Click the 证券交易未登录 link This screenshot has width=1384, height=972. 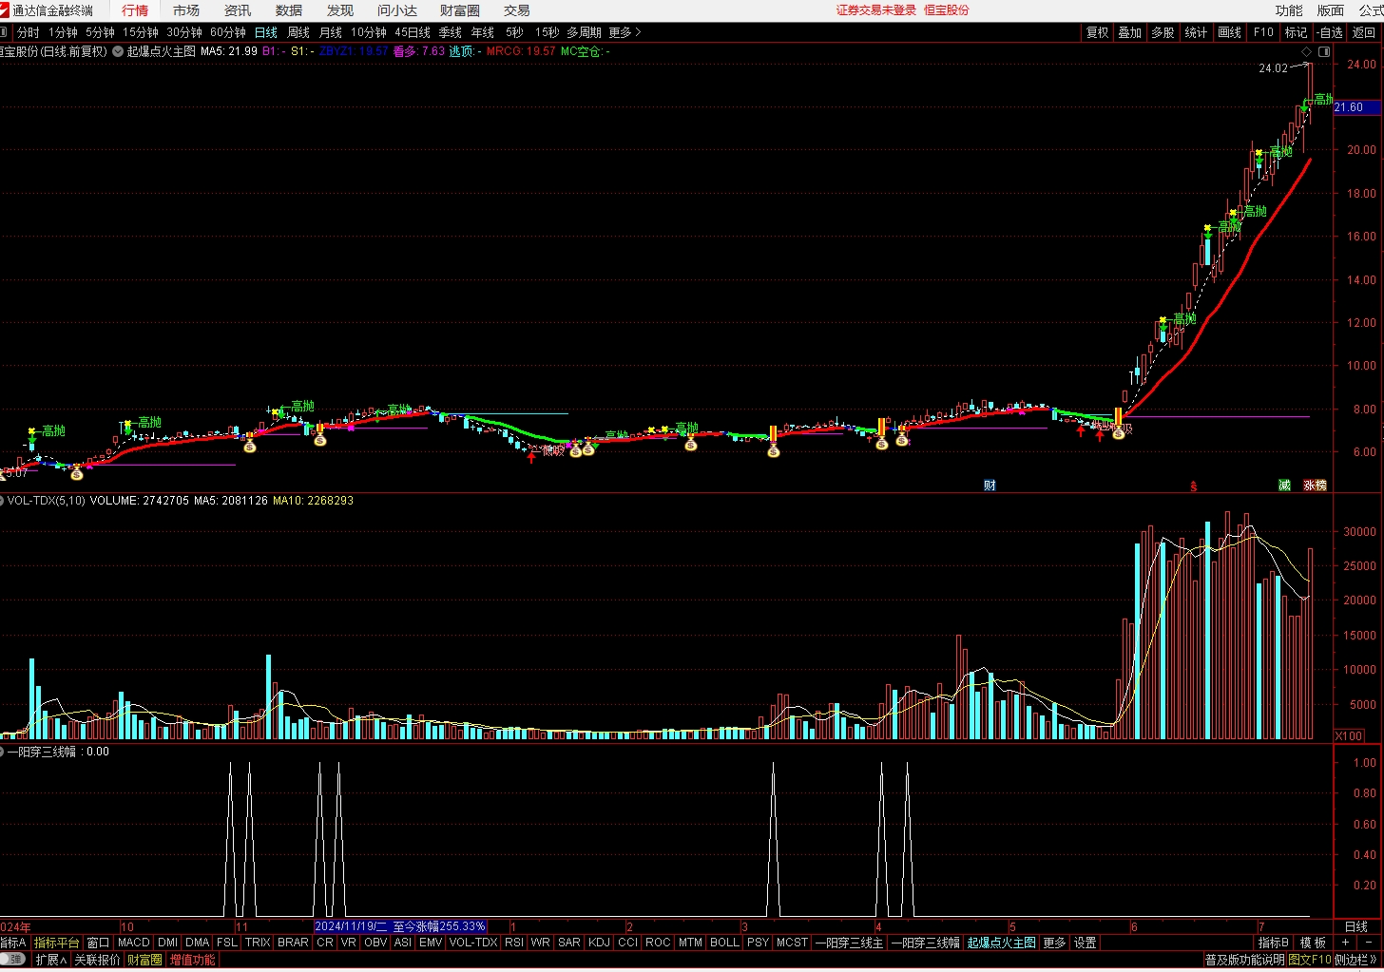point(876,10)
